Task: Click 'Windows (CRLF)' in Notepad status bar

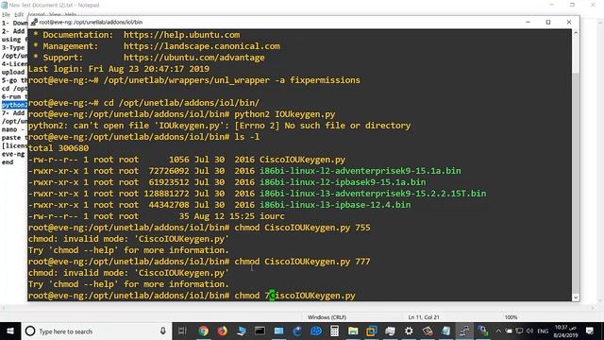Action: (x=327, y=317)
